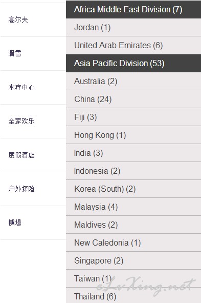Image resolution: width=201 pixels, height=303 pixels.
Task: Choose Australia (2) in the country list
Action: pos(133,81)
